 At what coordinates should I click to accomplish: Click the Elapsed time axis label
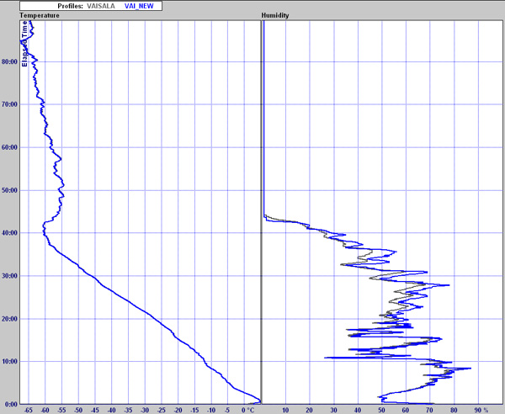[24, 44]
